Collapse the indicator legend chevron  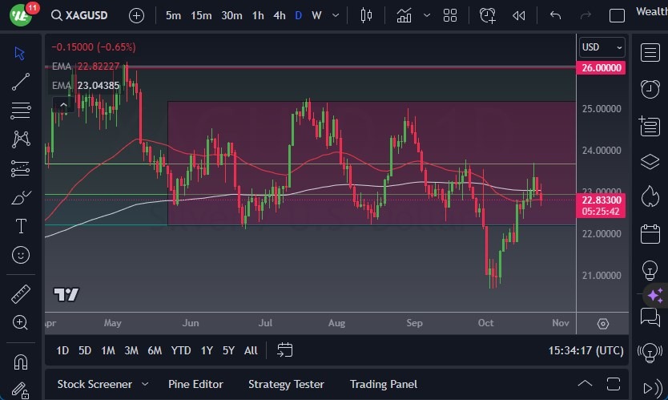point(61,103)
